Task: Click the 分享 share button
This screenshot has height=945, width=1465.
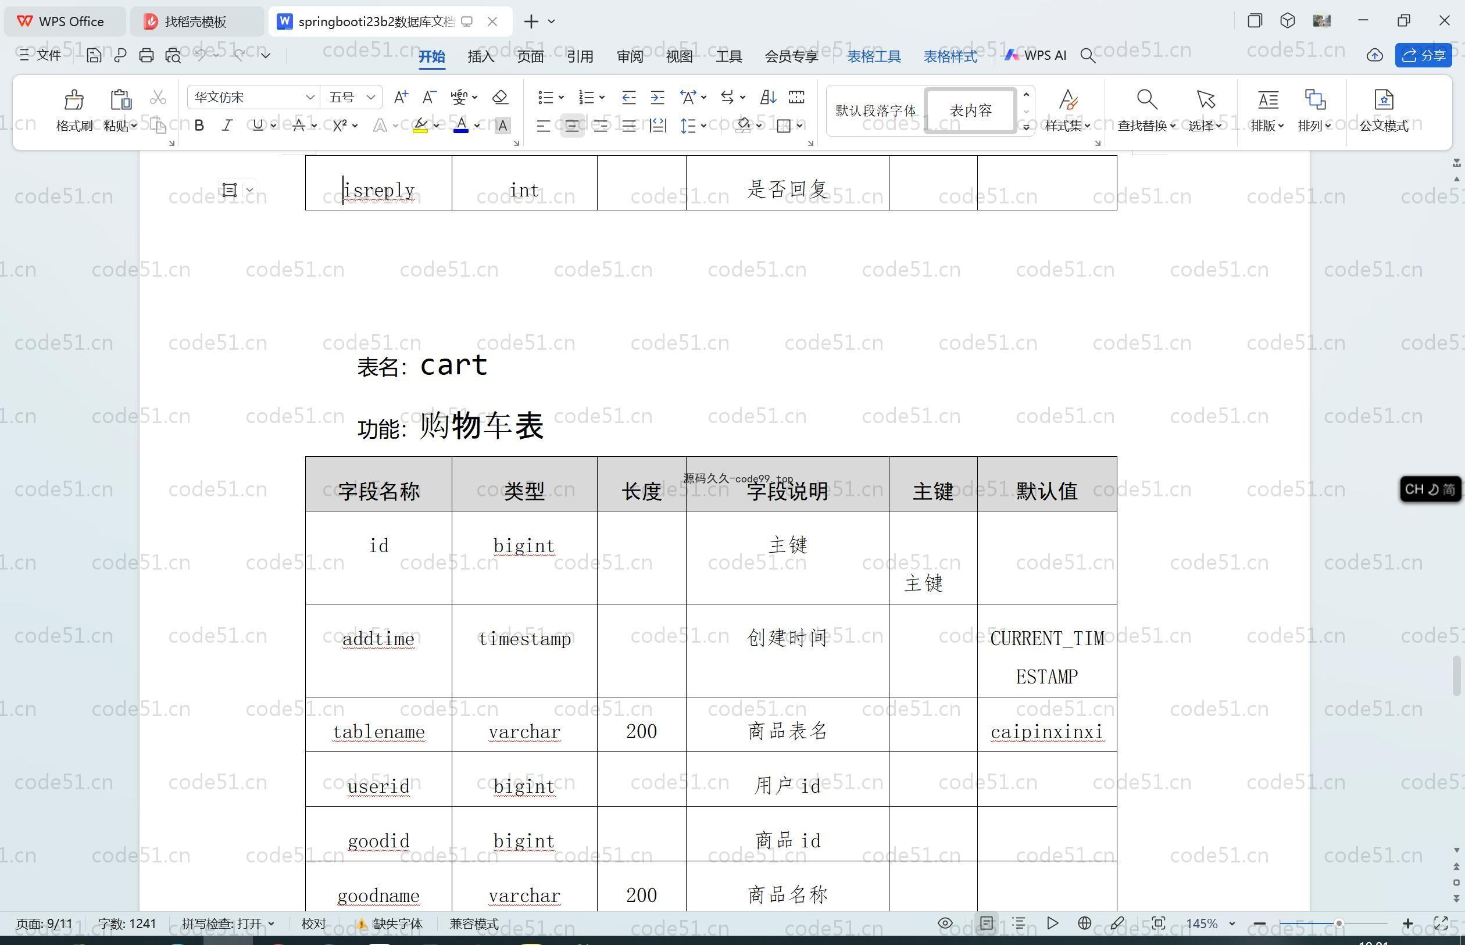Action: 1423,56
